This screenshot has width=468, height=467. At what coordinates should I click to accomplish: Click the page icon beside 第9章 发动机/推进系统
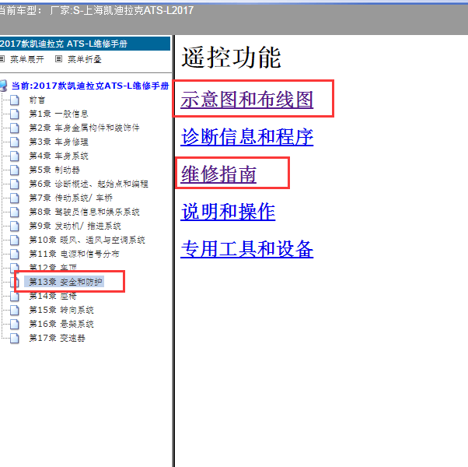click(14, 226)
